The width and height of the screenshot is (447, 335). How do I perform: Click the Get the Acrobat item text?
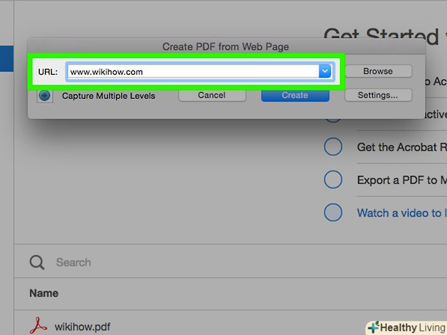pos(402,147)
